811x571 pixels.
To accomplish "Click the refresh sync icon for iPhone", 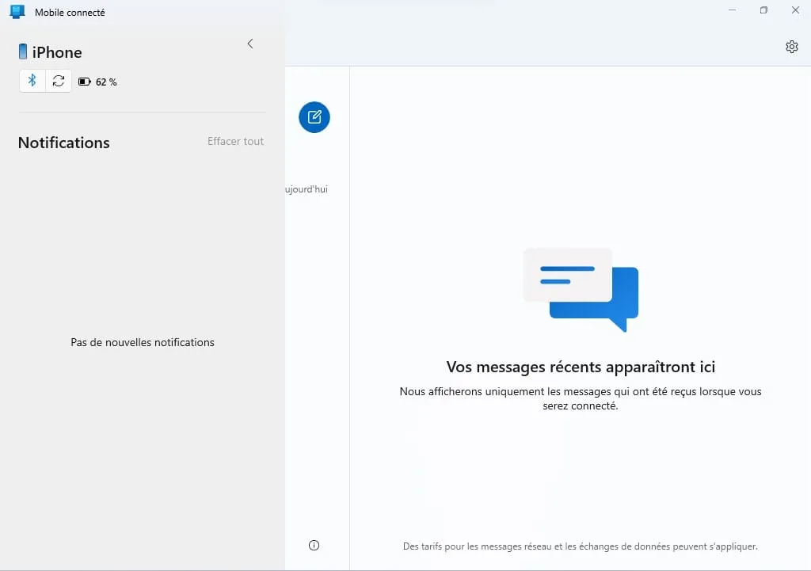I will click(58, 81).
